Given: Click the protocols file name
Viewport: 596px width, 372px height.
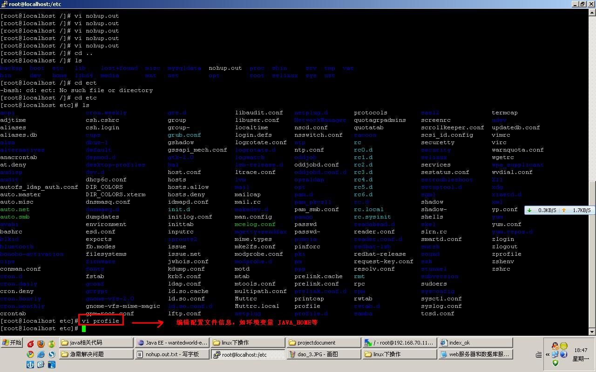Looking at the screenshot, I should click(x=371, y=113).
